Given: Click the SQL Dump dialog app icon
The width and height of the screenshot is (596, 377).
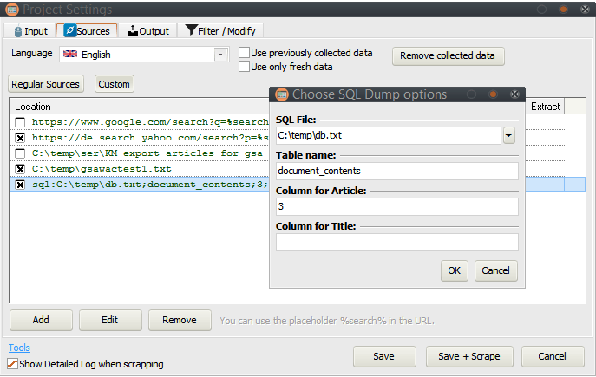Looking at the screenshot, I should (282, 94).
